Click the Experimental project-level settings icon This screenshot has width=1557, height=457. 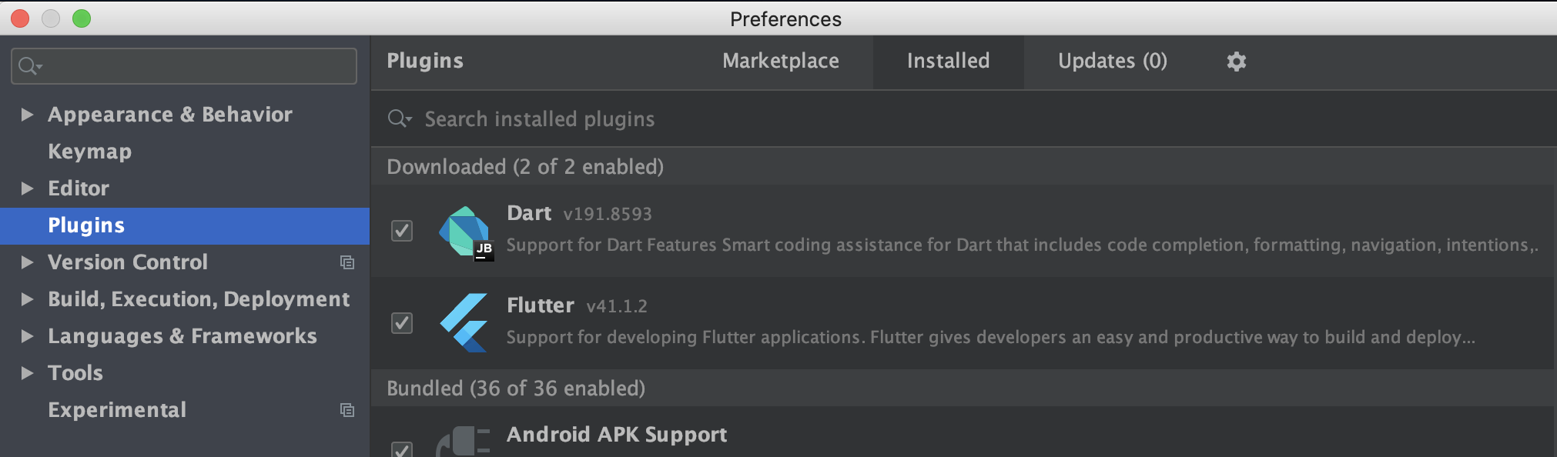pyautogui.click(x=347, y=410)
